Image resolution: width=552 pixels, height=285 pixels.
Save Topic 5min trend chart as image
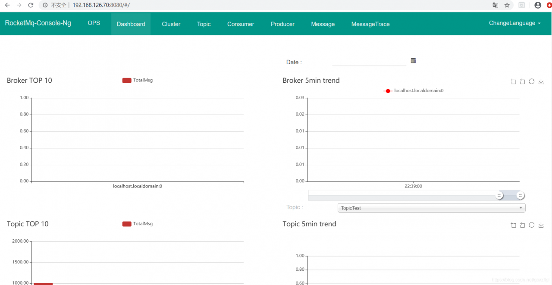[x=541, y=225]
